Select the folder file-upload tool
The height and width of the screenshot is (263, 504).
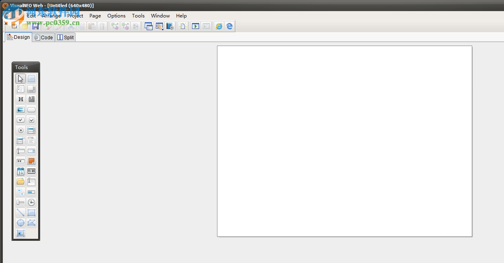click(x=21, y=182)
